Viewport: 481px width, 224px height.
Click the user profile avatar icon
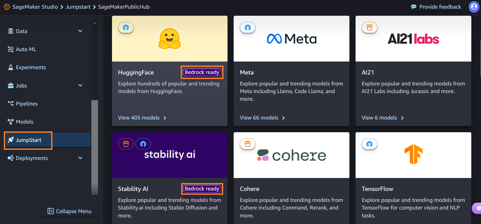click(474, 7)
